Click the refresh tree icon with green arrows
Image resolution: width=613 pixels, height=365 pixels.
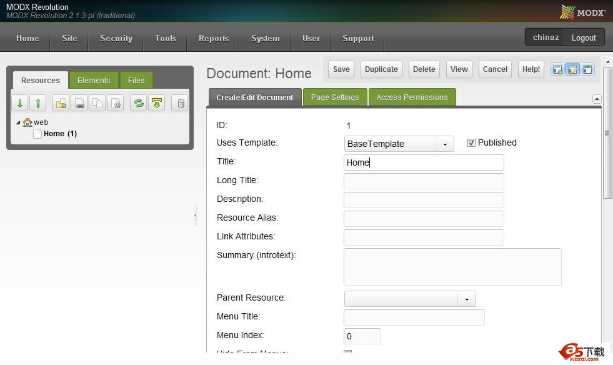(139, 103)
